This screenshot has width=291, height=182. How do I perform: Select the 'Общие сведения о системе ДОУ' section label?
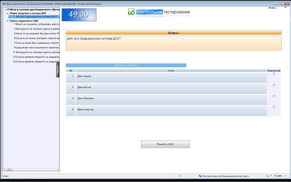tap(28, 13)
